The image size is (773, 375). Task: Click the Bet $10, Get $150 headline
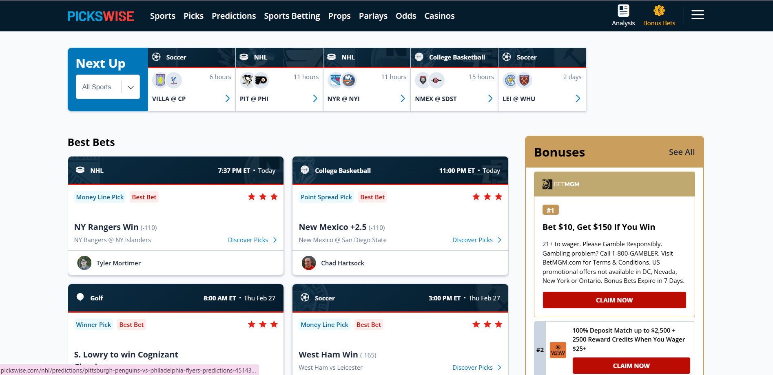[599, 227]
